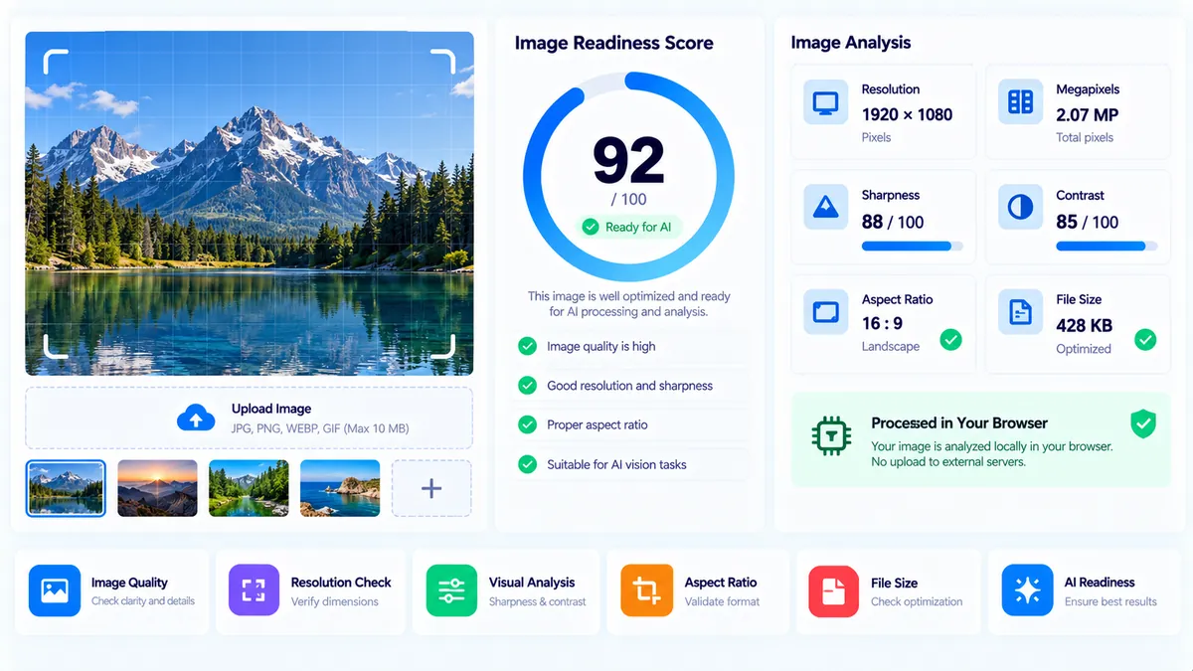The image size is (1193, 671).
Task: Click the Upload Image drop zone
Action: click(249, 419)
